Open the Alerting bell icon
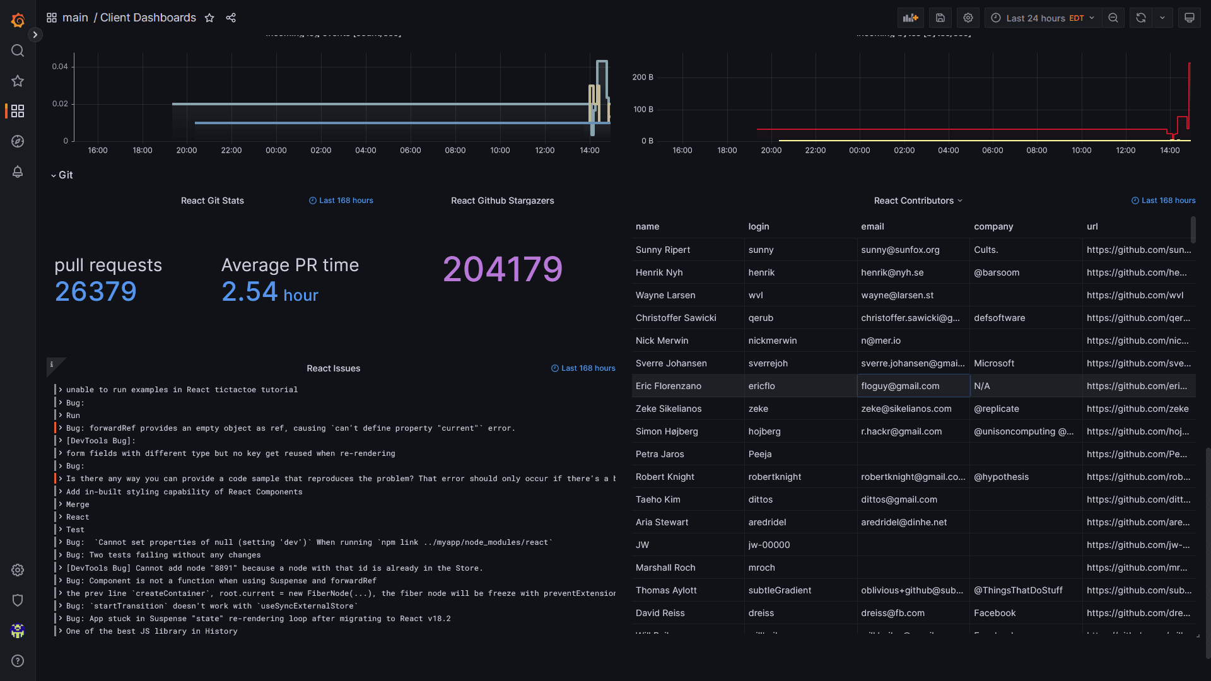1211x681 pixels. 18,172
